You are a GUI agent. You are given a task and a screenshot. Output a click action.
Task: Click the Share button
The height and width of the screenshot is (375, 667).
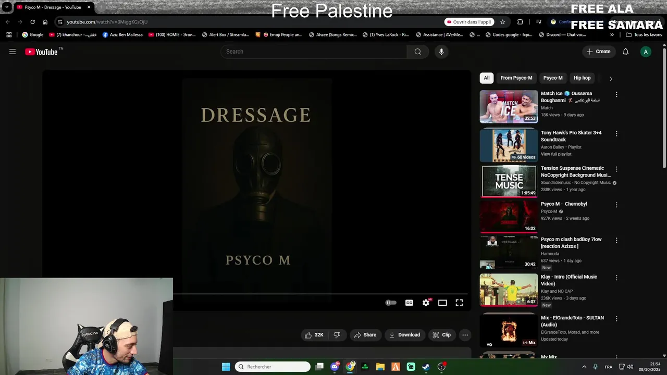pos(365,335)
